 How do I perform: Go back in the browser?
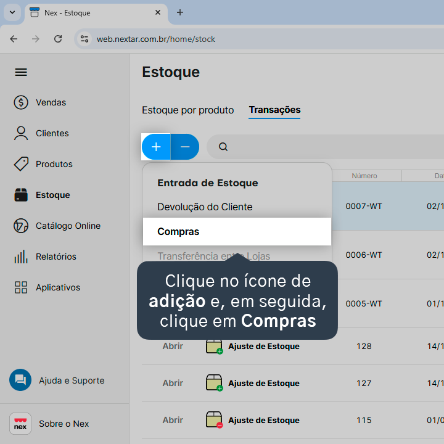pos(14,39)
